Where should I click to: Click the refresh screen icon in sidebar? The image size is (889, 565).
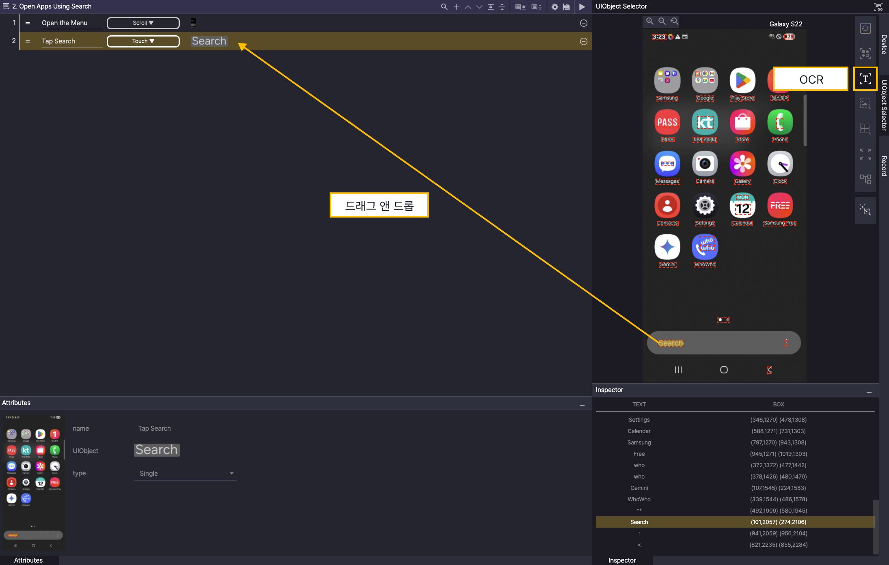(865, 28)
